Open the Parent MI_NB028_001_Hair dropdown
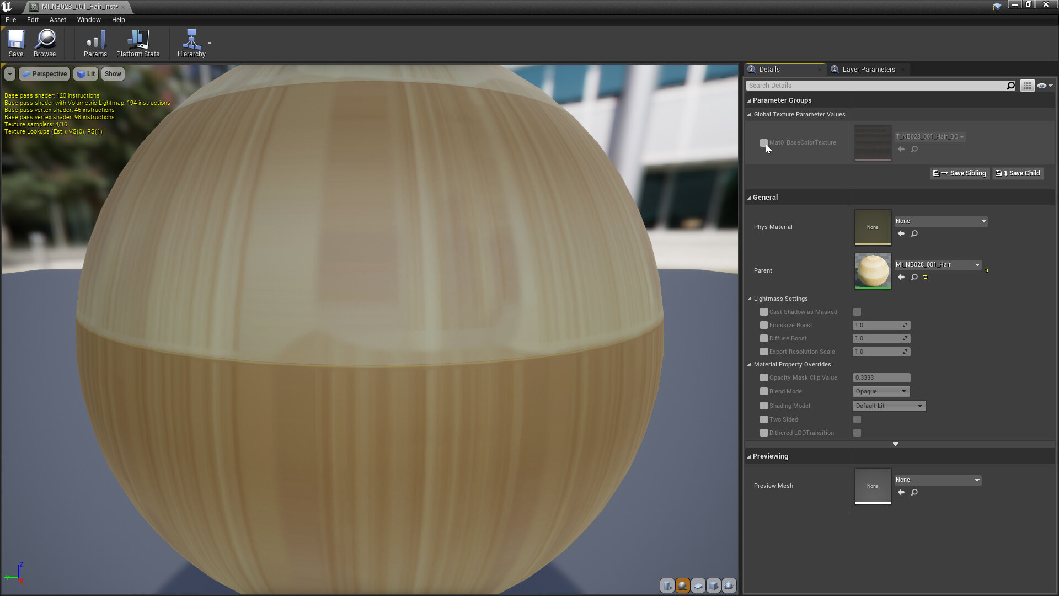This screenshot has height=596, width=1059. pos(938,265)
